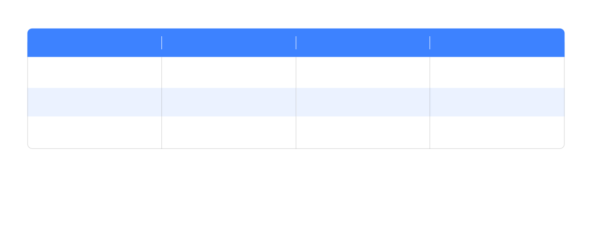Select last-row cell in the third column

click(363, 132)
